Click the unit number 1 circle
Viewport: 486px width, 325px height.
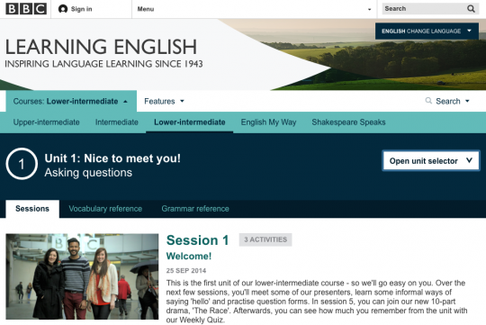click(22, 164)
